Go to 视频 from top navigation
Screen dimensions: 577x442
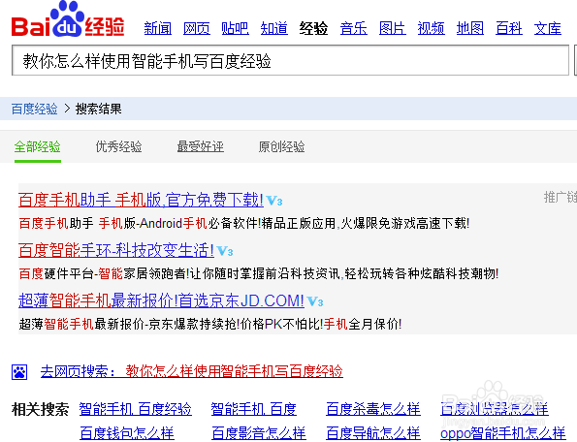[432, 28]
